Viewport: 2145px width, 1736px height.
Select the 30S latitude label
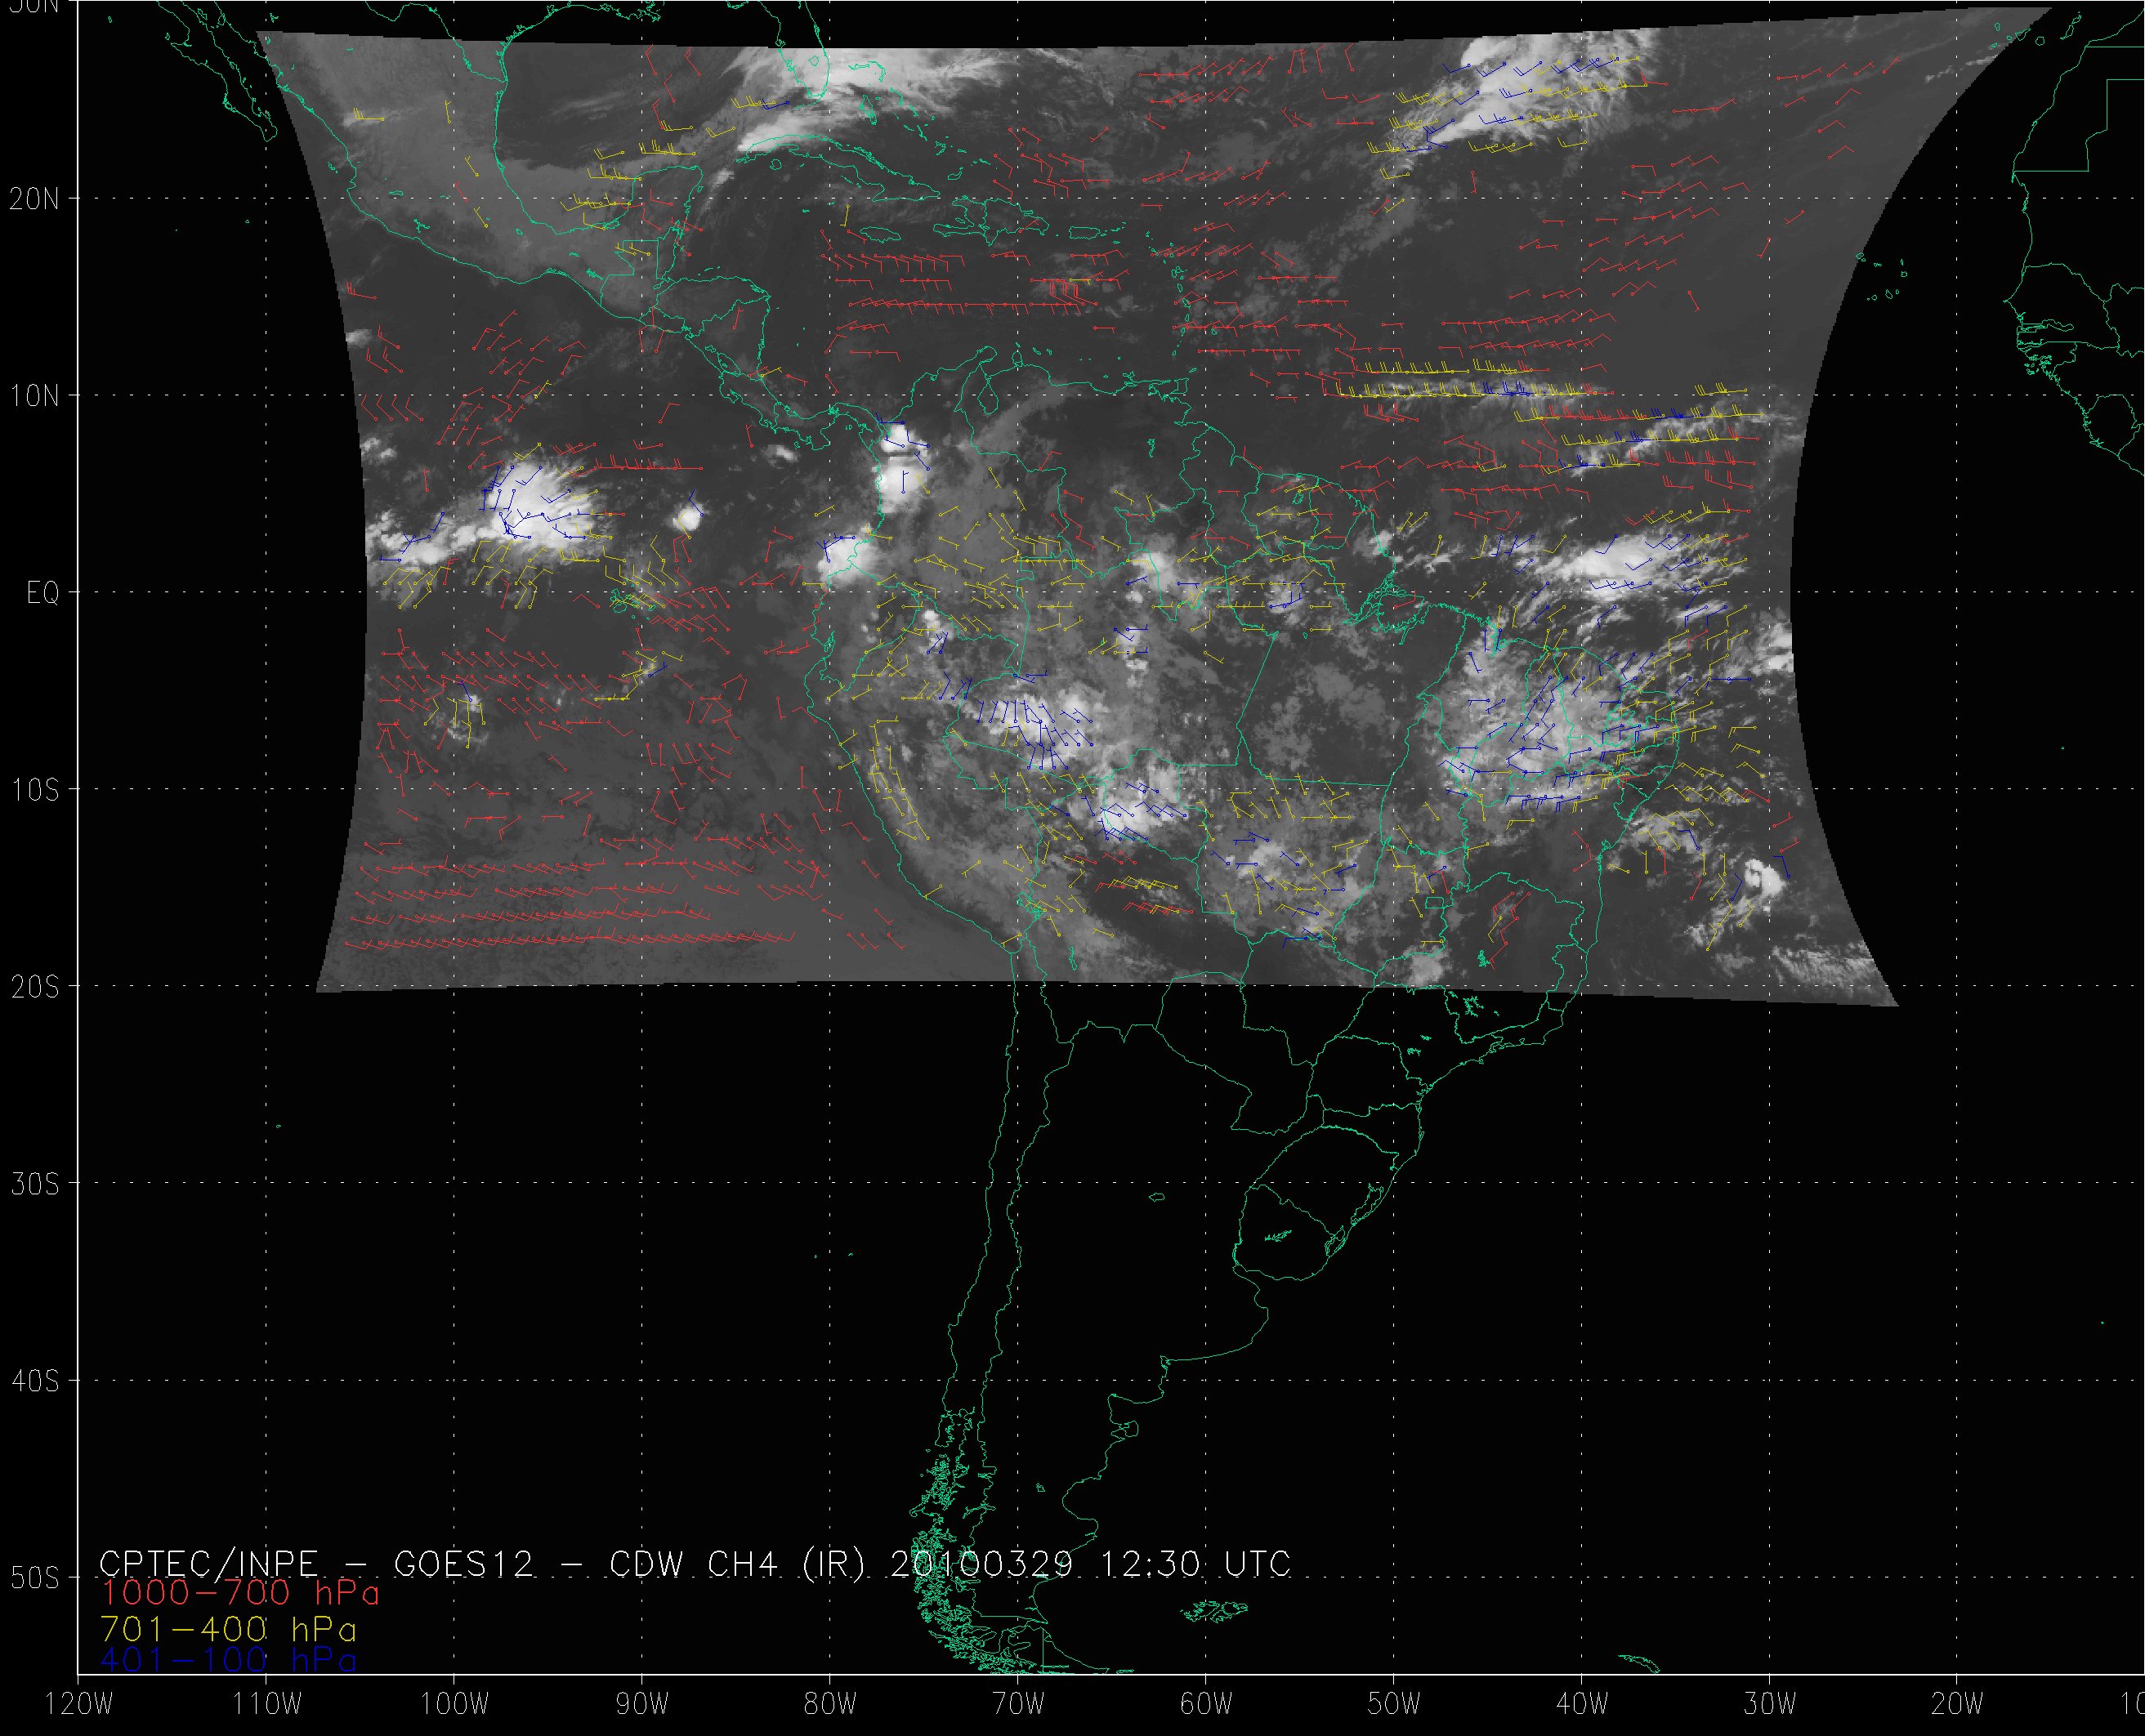click(34, 1183)
